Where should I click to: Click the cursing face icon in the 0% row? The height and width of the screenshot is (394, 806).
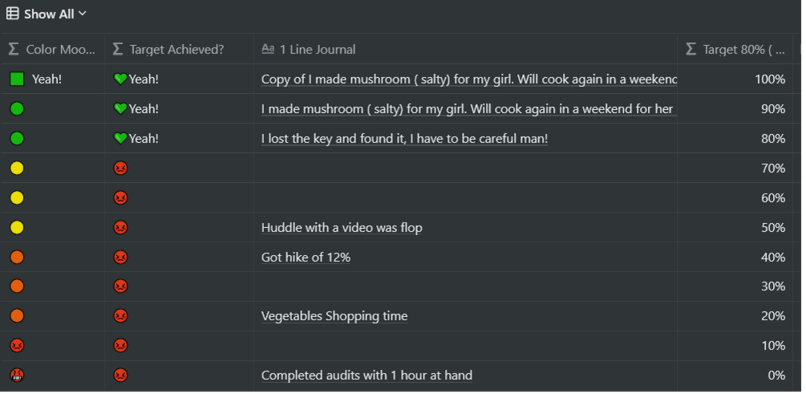coord(17,375)
